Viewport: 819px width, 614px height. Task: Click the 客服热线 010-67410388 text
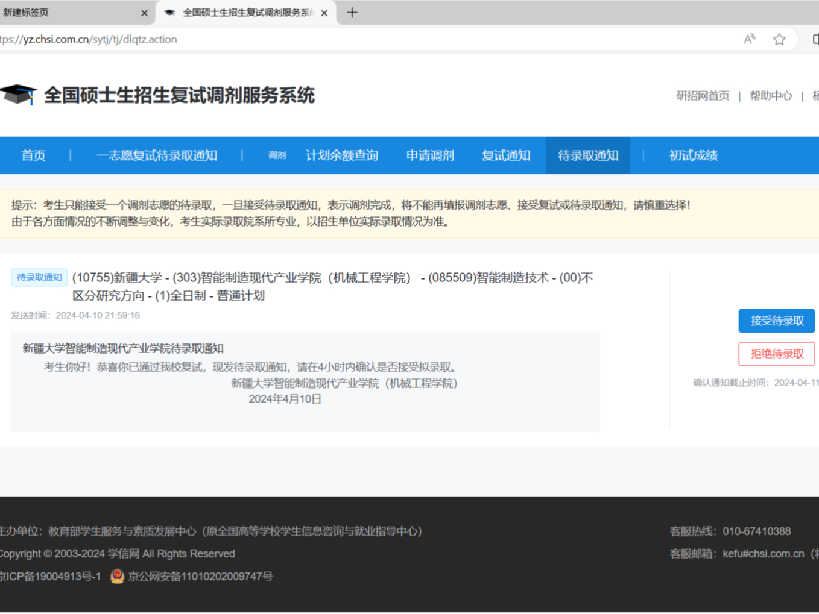pos(730,531)
